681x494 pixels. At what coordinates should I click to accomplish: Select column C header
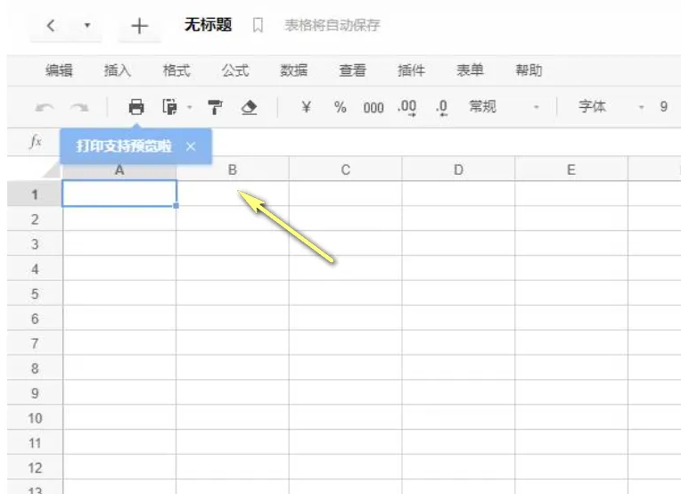[x=345, y=169]
